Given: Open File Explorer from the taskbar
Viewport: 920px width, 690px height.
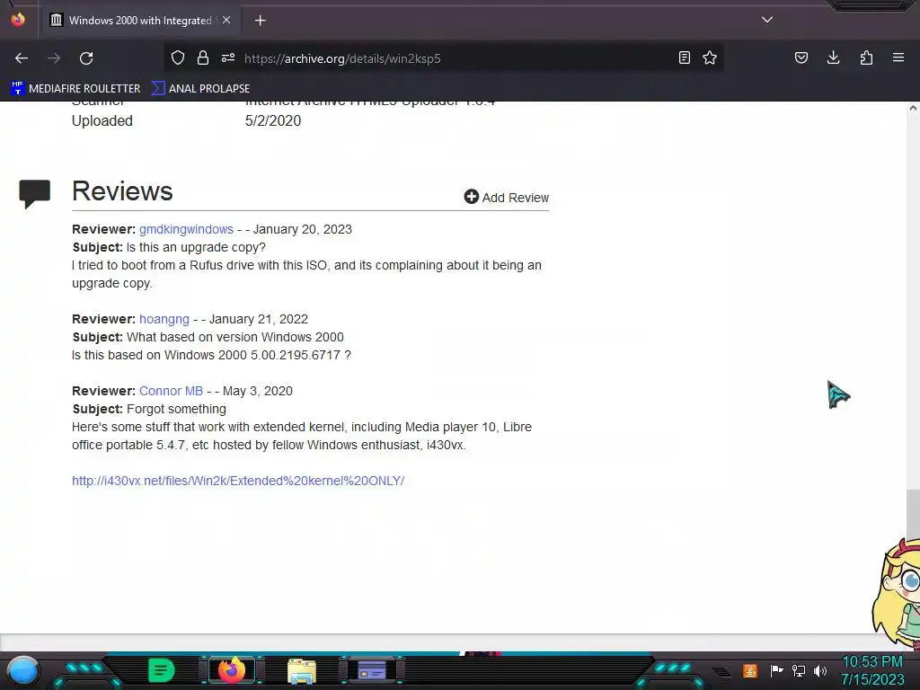Looking at the screenshot, I should tap(302, 671).
